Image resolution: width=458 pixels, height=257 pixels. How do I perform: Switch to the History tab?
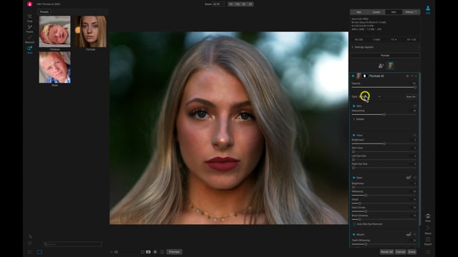point(411,12)
